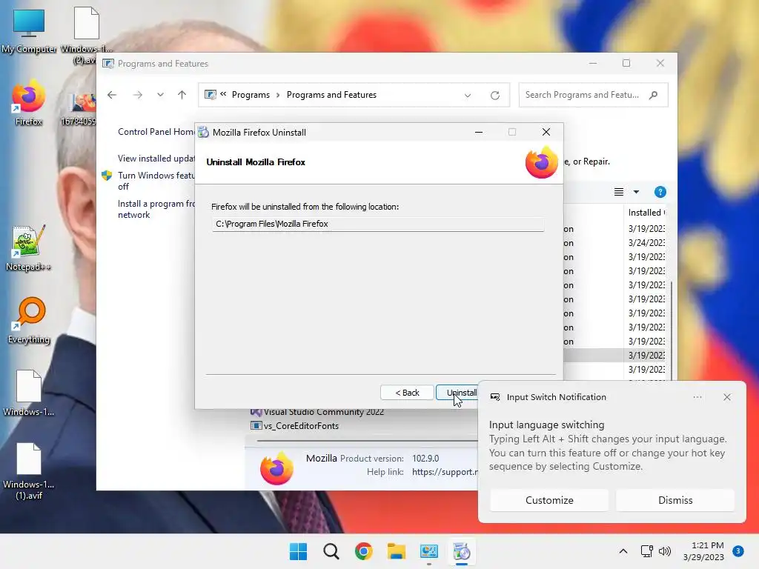Click the Search Programs and Features box

pos(594,95)
